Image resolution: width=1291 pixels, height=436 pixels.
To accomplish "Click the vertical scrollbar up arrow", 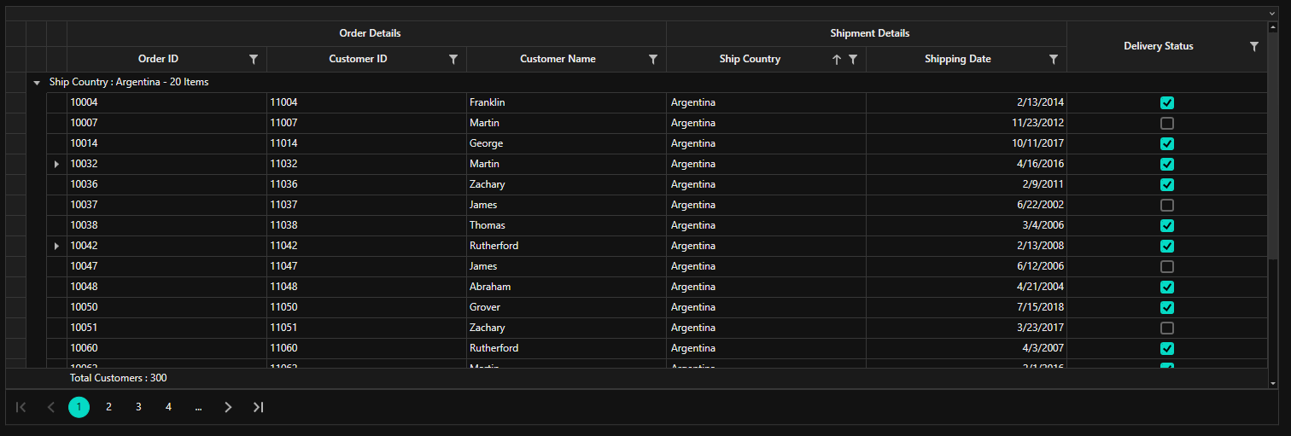I will pyautogui.click(x=1272, y=27).
